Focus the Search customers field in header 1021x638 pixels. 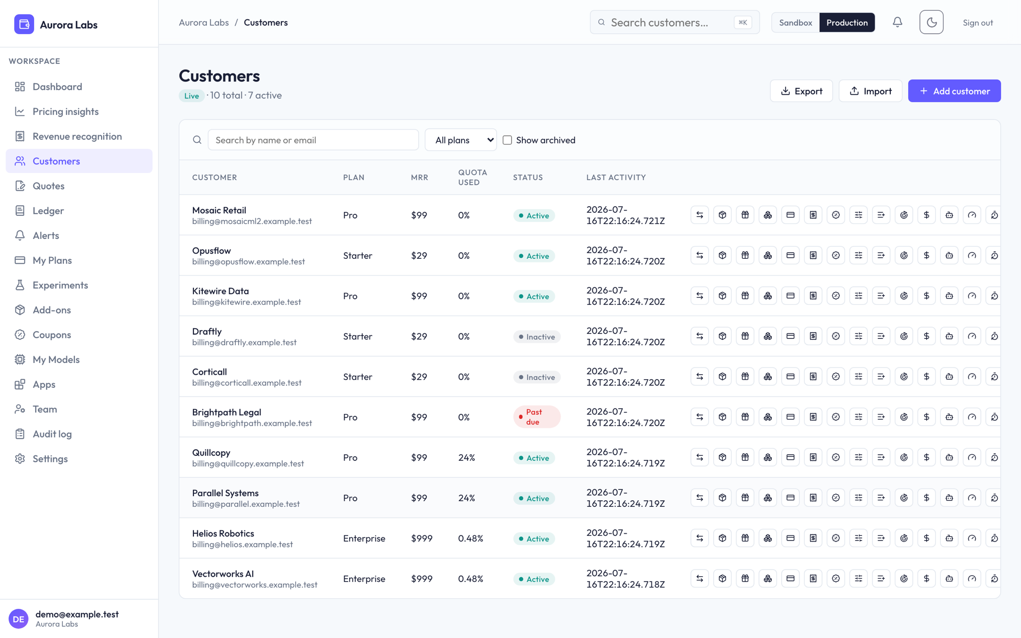[x=674, y=22]
